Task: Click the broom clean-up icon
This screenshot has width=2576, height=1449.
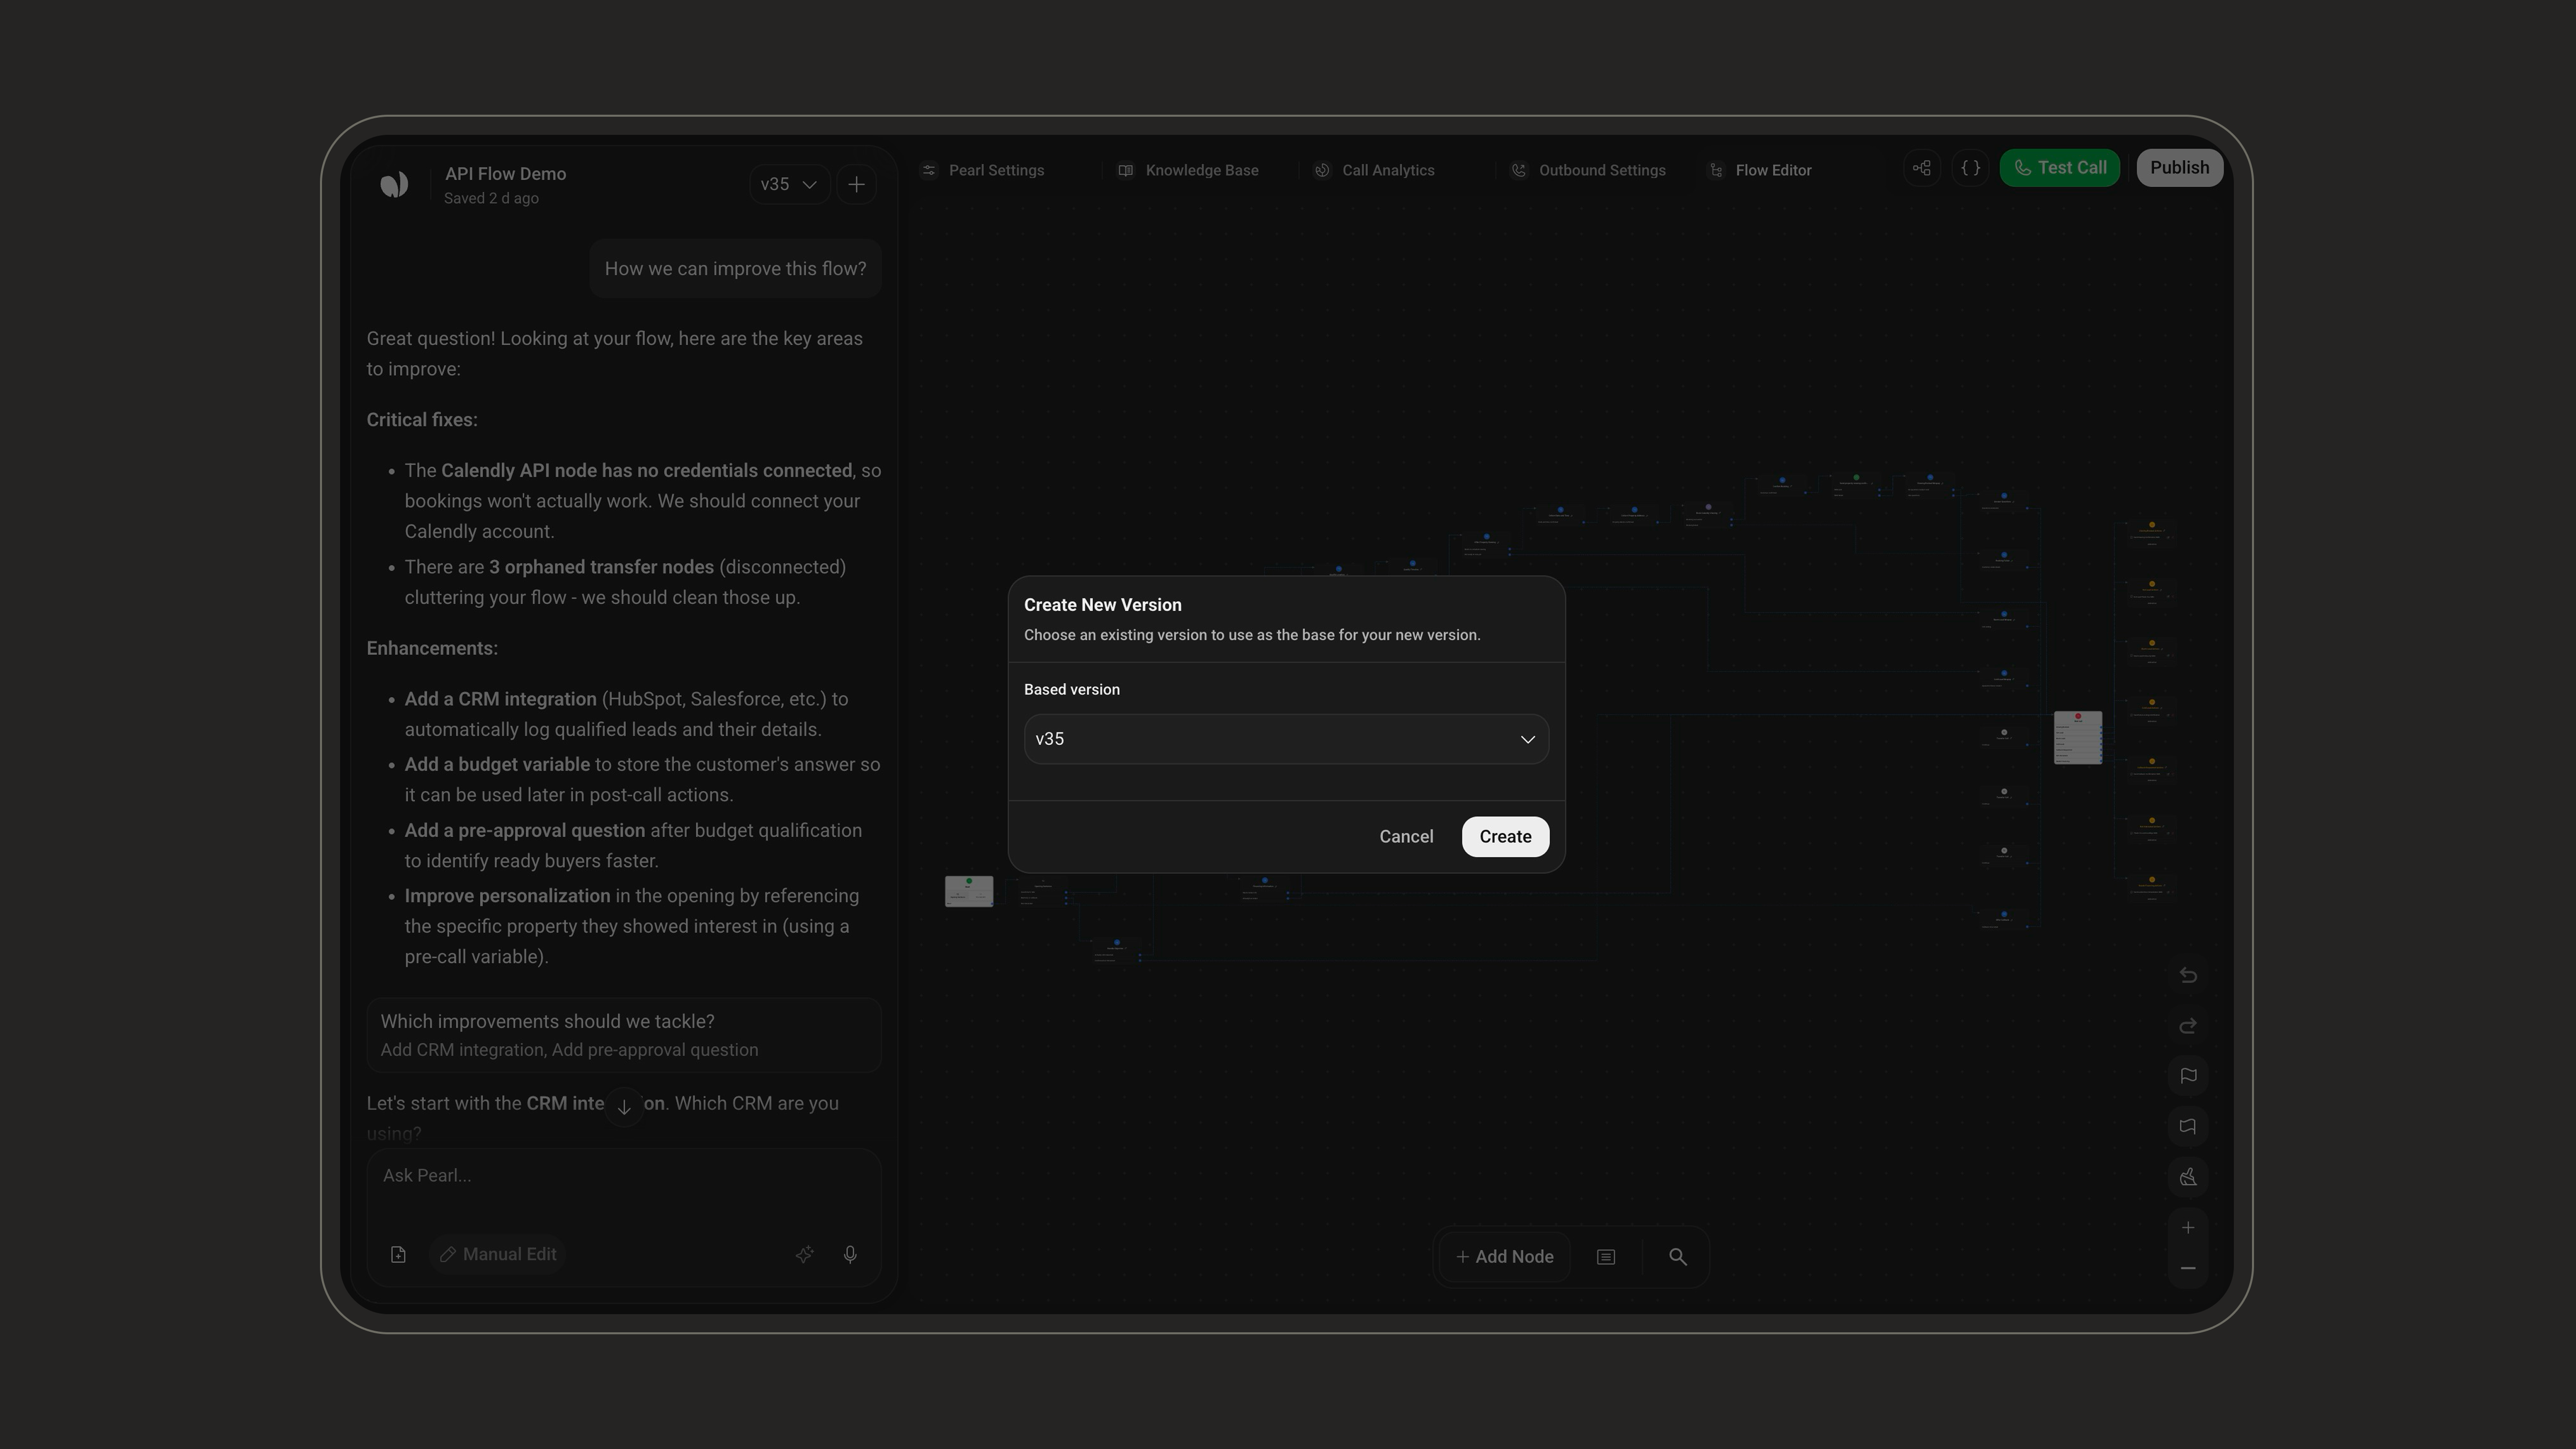Action: coord(2188,1177)
